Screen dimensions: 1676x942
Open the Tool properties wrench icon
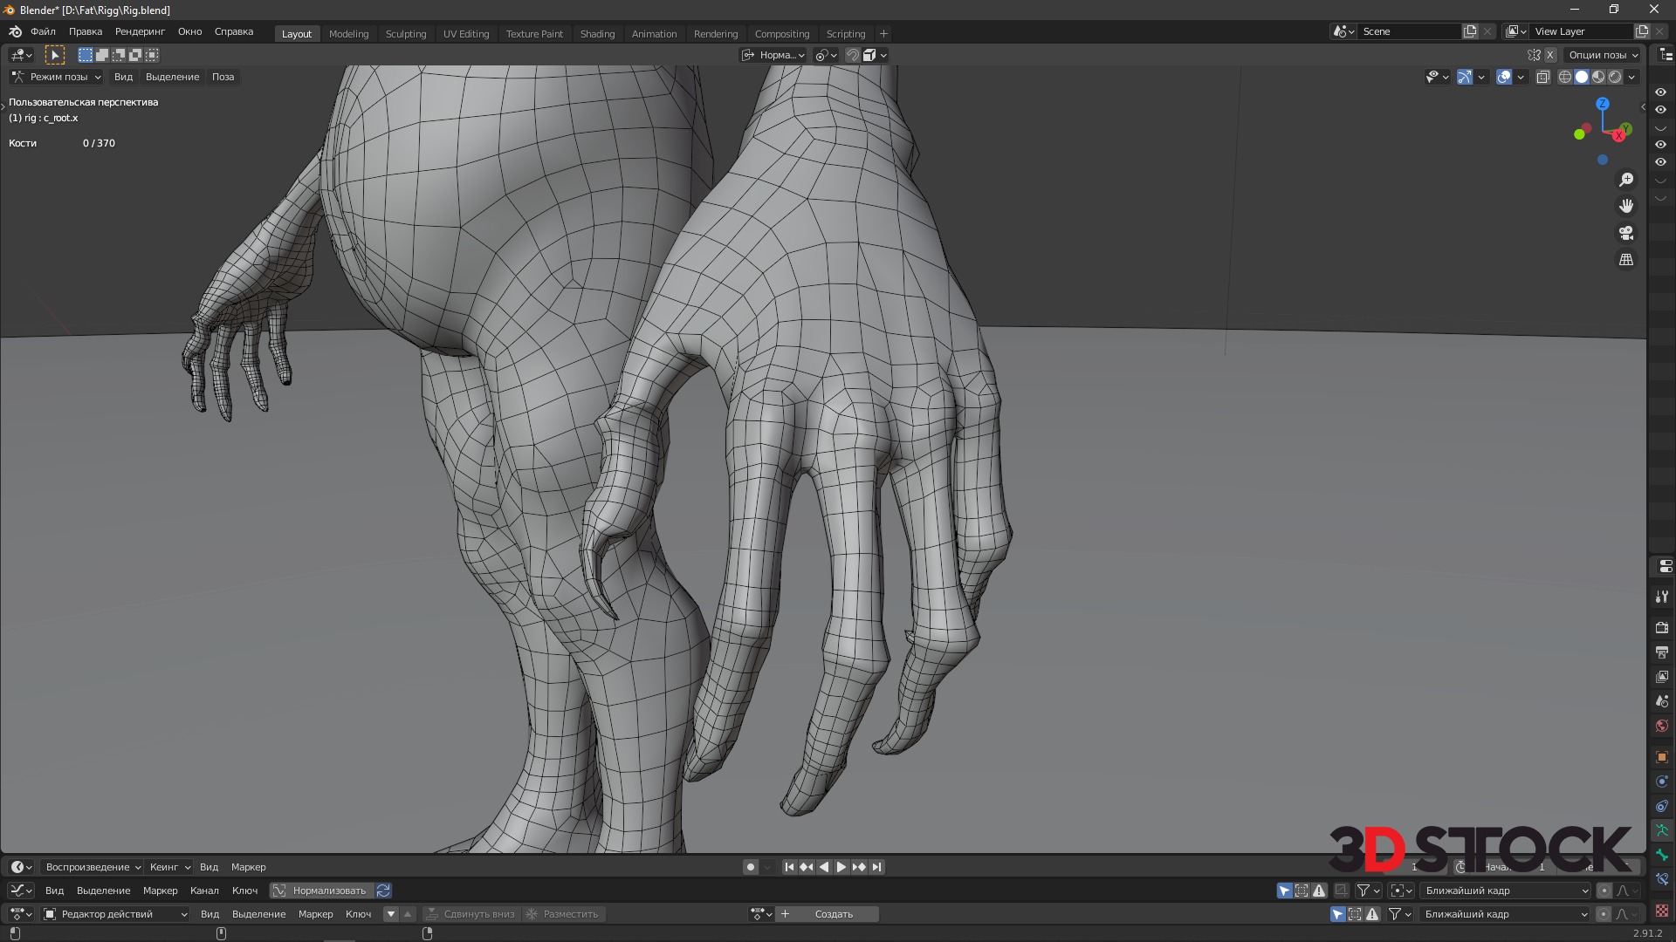point(1661,597)
